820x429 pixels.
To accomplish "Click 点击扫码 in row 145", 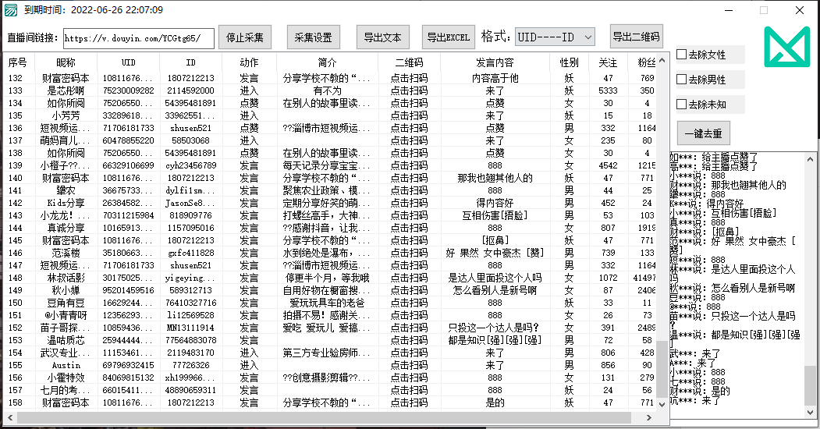I will pos(409,240).
